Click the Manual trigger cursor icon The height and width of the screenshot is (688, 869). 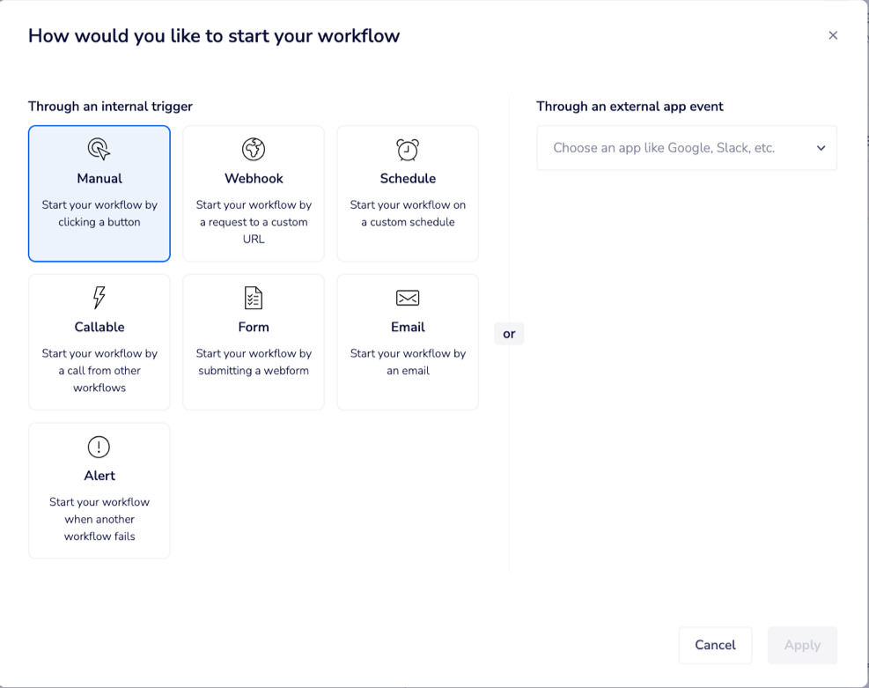99,149
